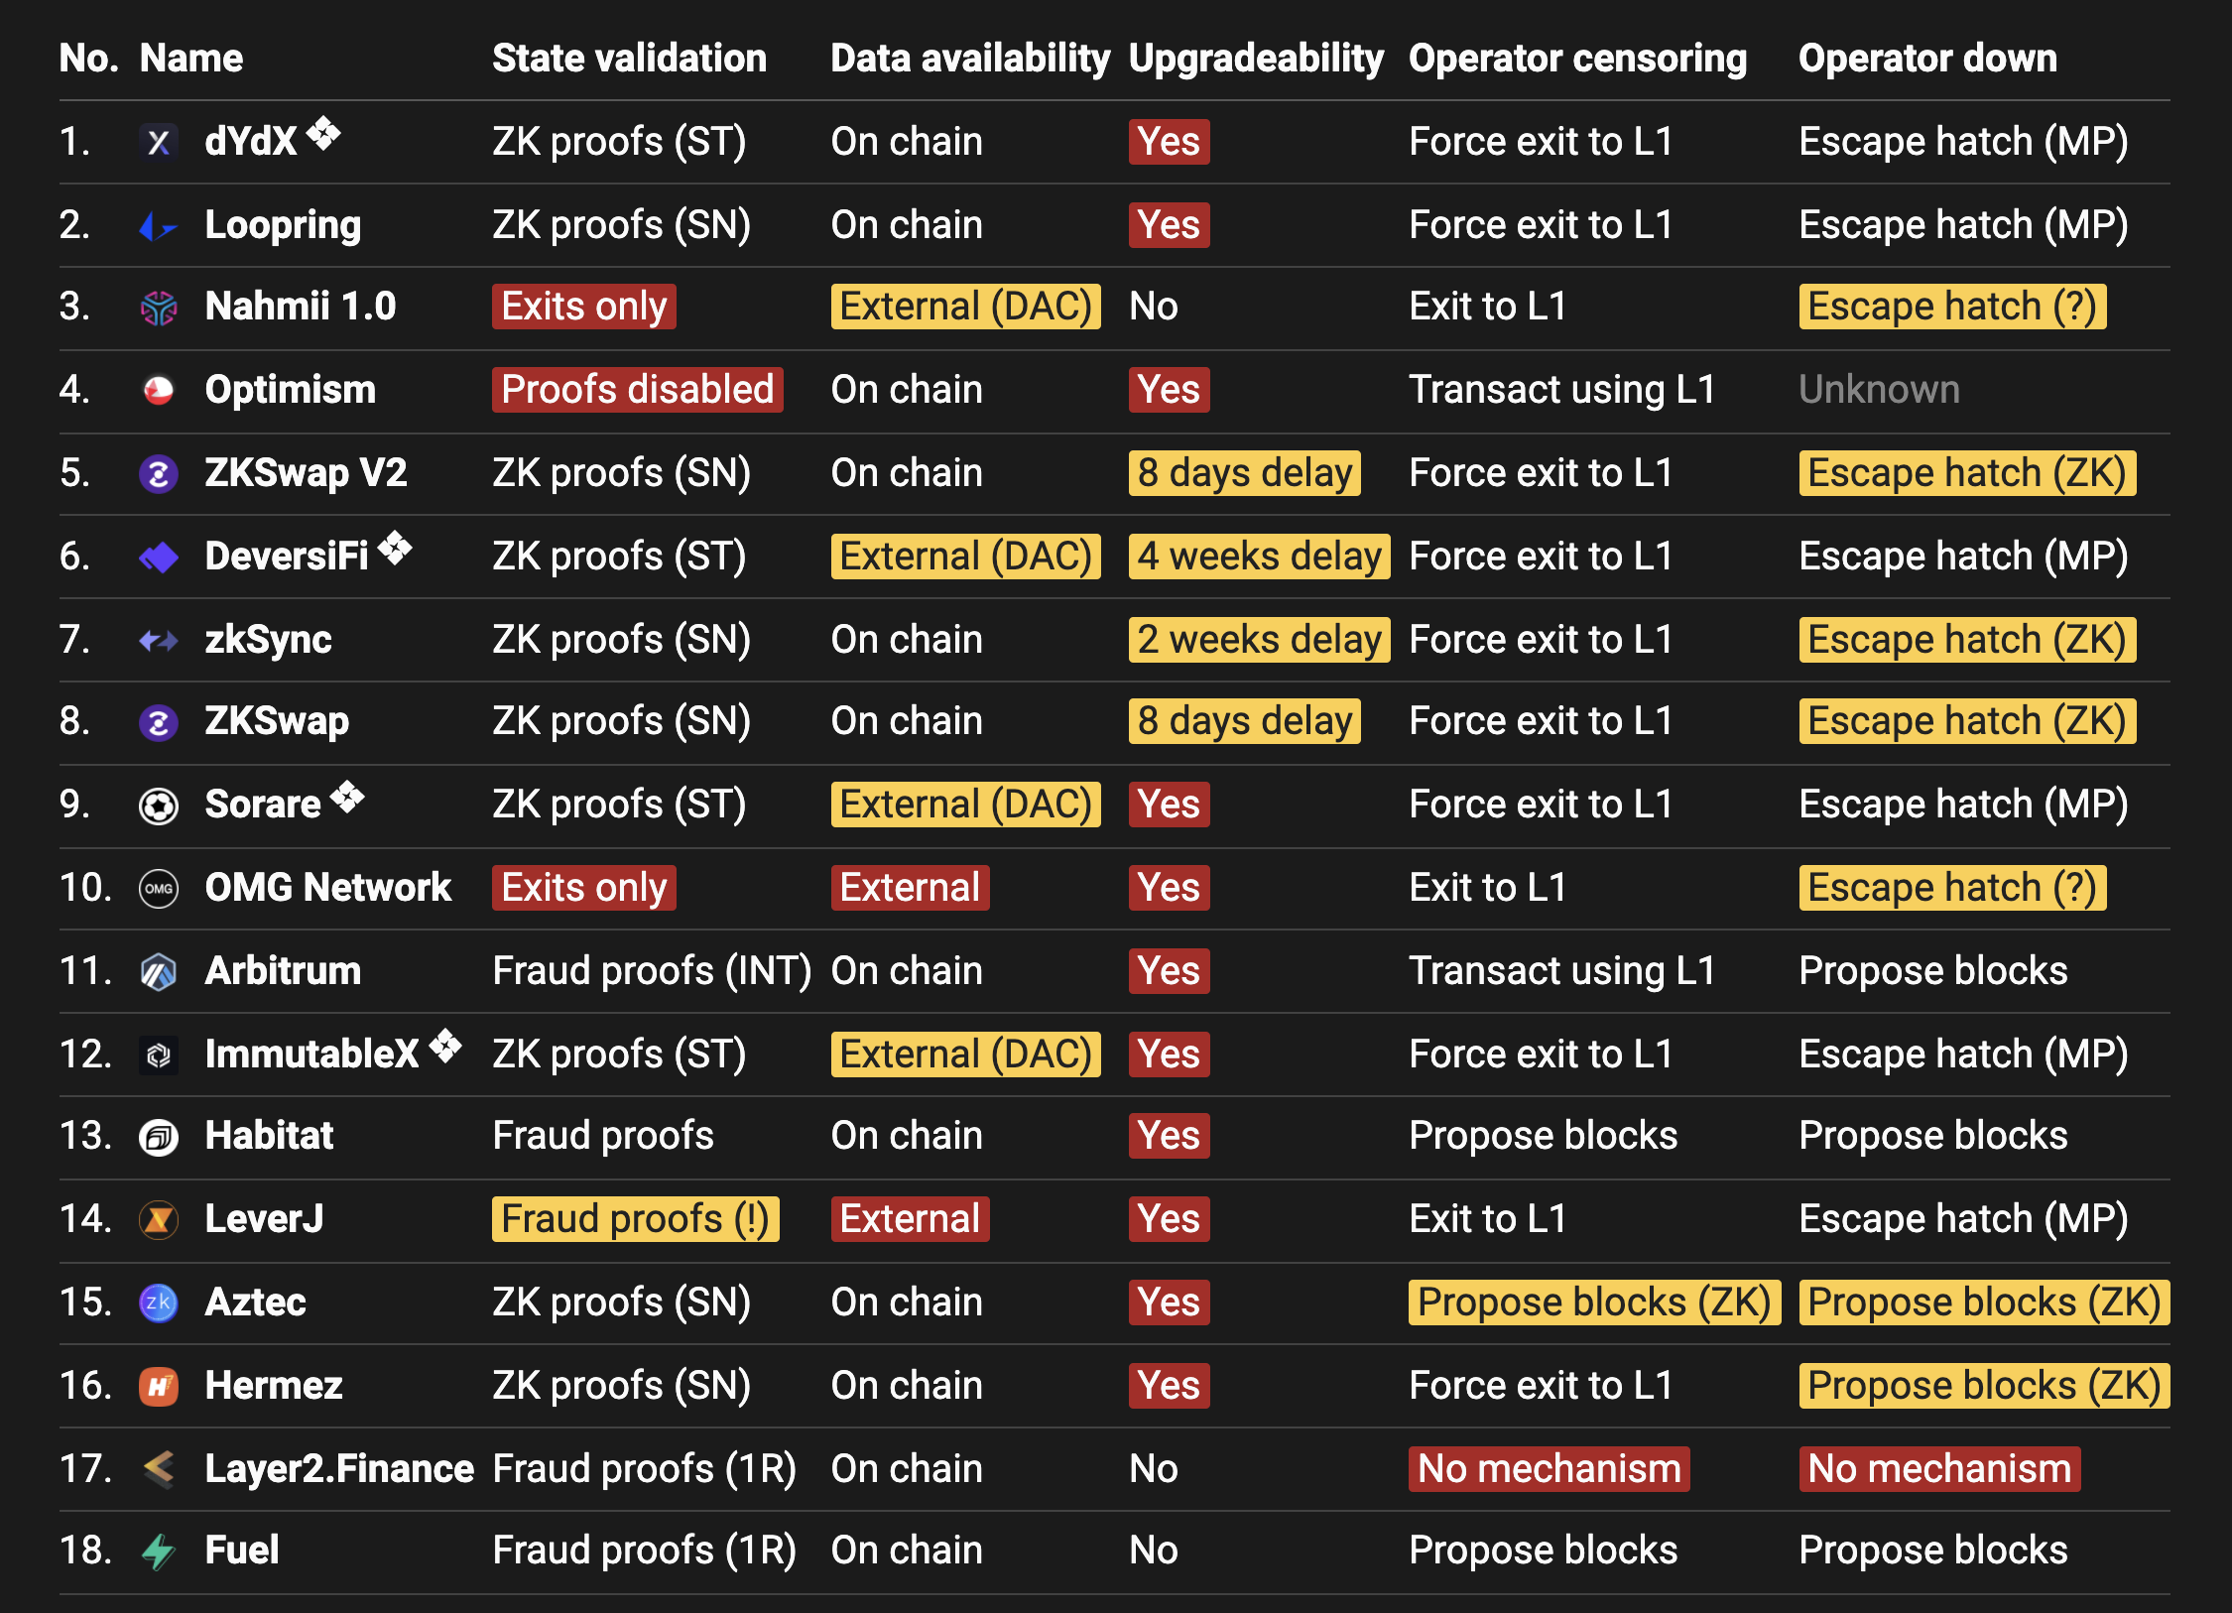
Task: Click the diamond badge next to DeversiFi
Action: tap(395, 547)
